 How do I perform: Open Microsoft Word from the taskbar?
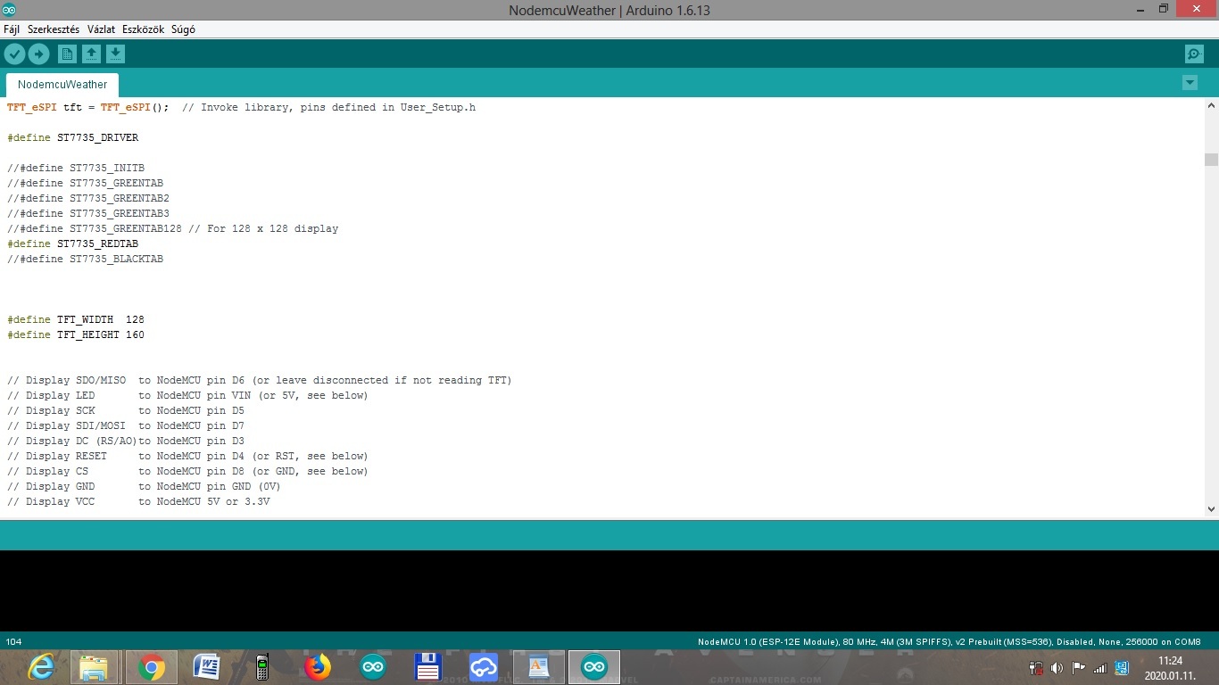(206, 667)
